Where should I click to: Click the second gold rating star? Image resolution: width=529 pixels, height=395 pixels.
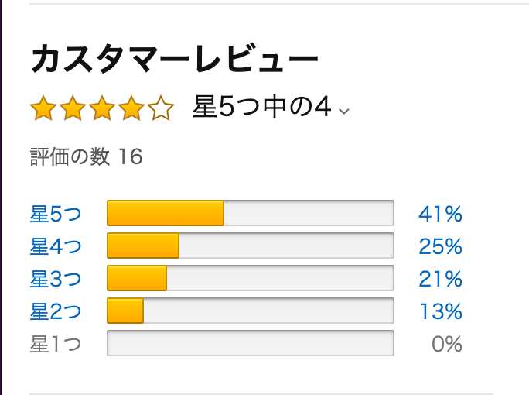(73, 108)
